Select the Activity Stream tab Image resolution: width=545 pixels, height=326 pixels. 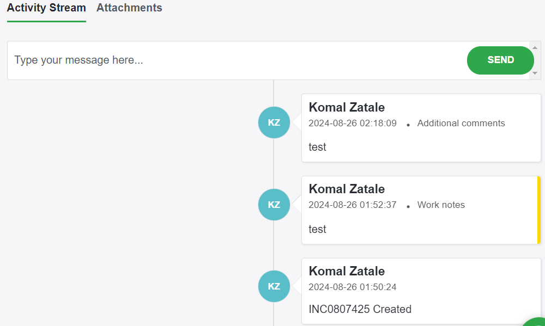[46, 8]
